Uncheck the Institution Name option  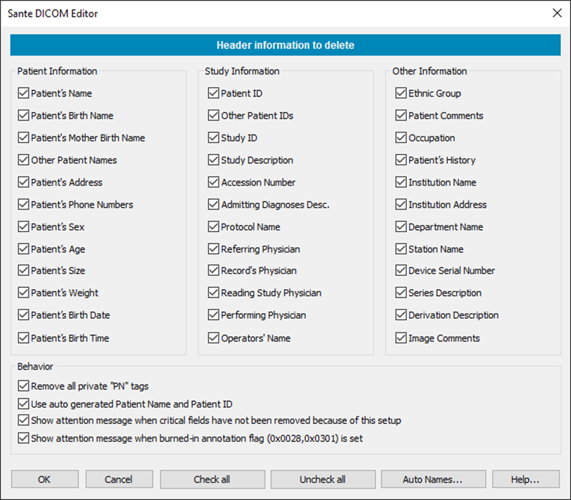pos(401,182)
